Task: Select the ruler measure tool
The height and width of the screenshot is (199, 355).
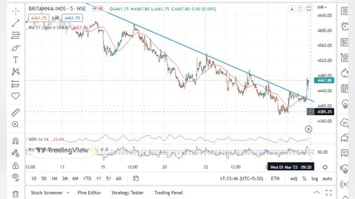Action: coord(16,112)
